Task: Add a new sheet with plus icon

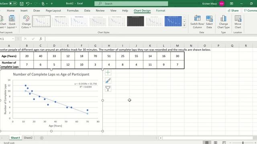Action: [x=42, y=138]
